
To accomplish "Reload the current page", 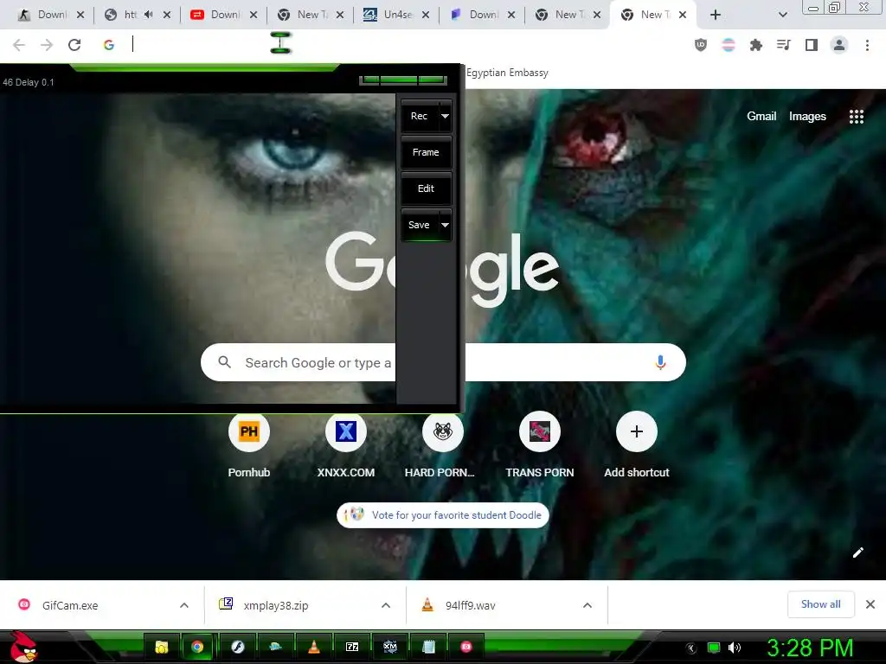I will (74, 45).
